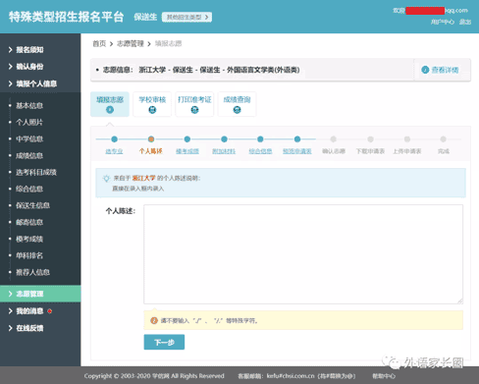
Task: Click lightbulb icon in blue notice box
Action: pyautogui.click(x=106, y=179)
